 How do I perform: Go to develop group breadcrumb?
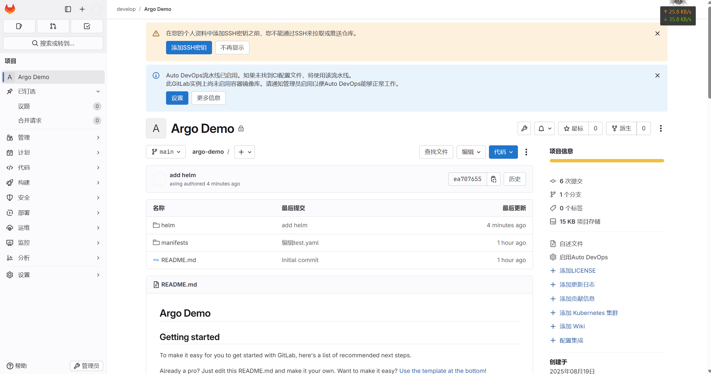pyautogui.click(x=126, y=9)
